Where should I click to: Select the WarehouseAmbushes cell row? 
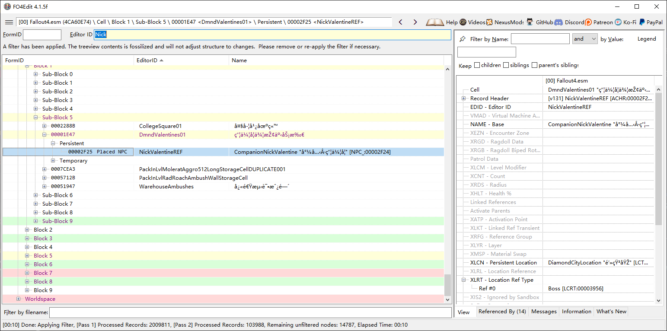pos(223,187)
